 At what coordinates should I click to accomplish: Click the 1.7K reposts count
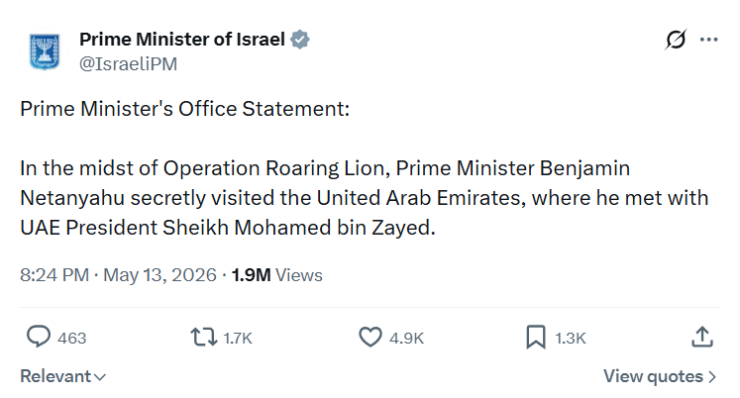click(238, 339)
